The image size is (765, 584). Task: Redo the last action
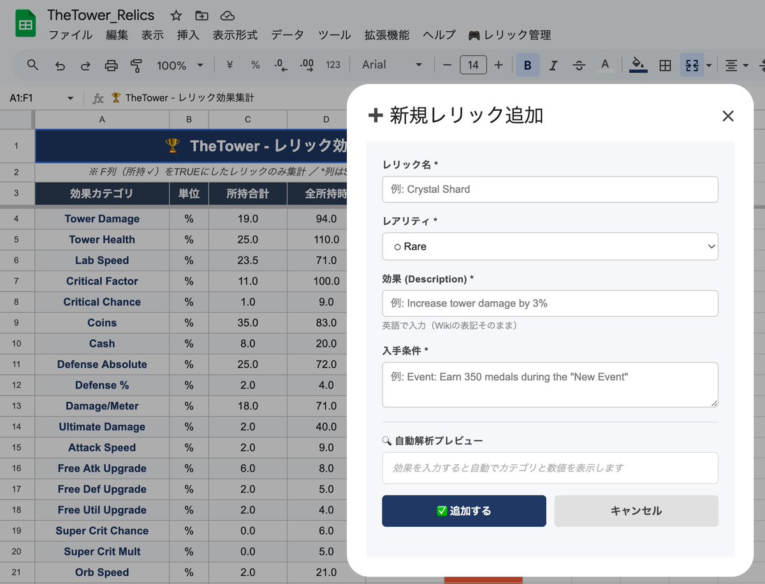[85, 65]
